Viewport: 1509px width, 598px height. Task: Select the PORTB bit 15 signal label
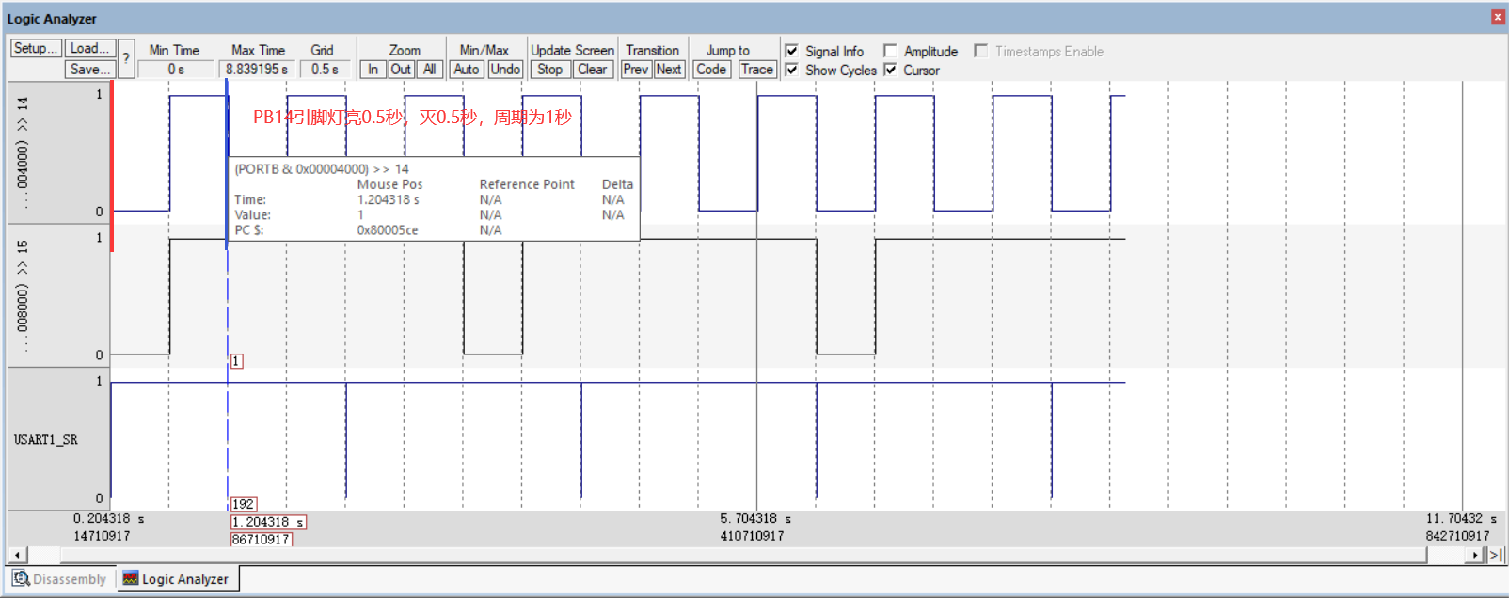tap(23, 295)
